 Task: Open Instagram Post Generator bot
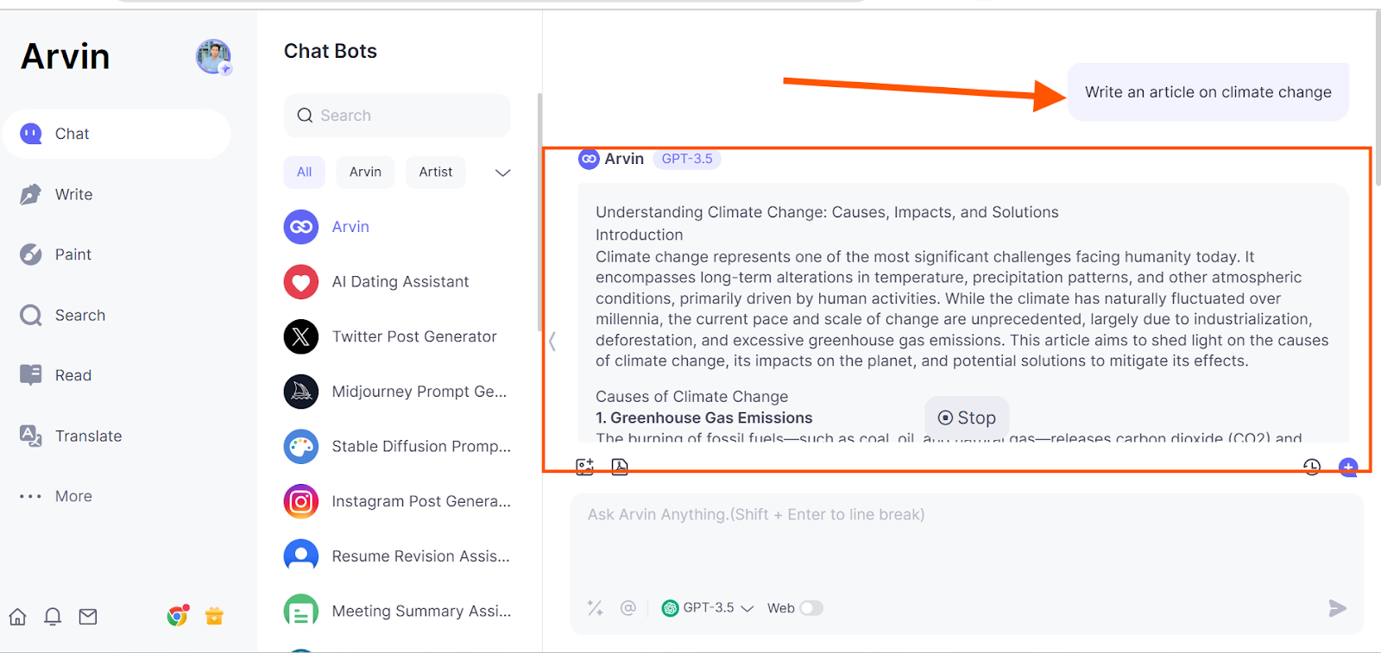pyautogui.click(x=397, y=501)
